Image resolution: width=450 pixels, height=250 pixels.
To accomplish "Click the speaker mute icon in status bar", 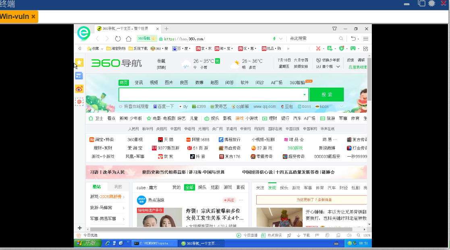I will 349,236.
